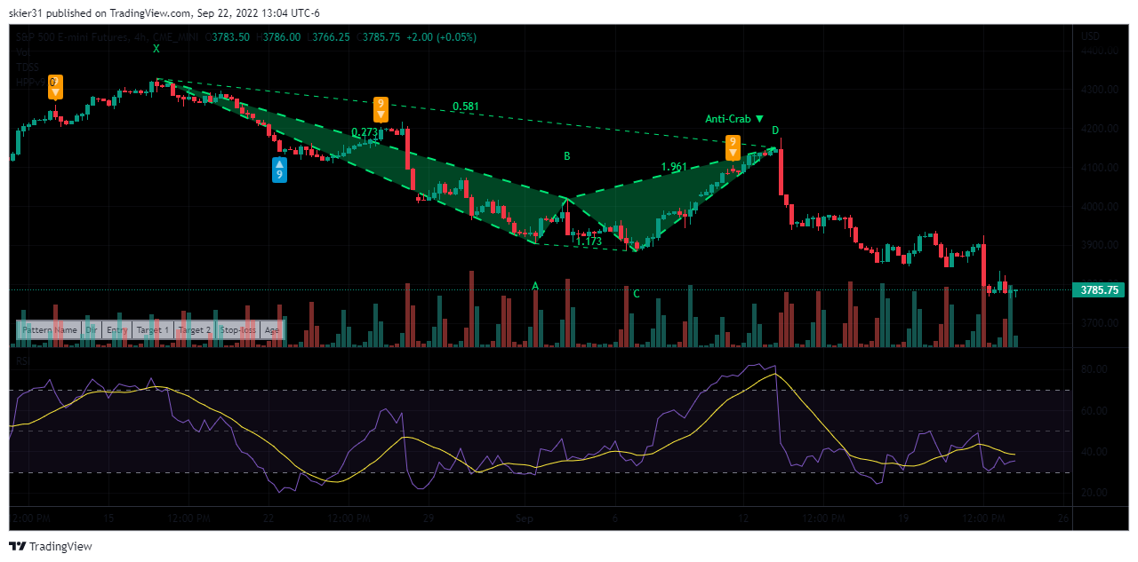Click the 22 date on time axis
1138x562 pixels.
268,518
